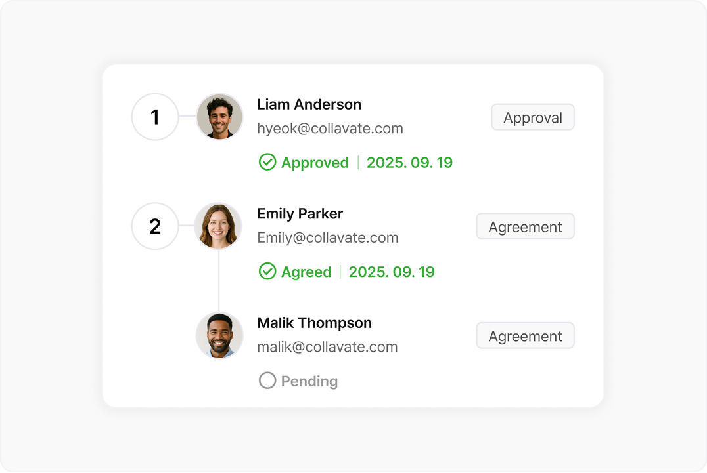Image resolution: width=707 pixels, height=473 pixels.
Task: Click the date beside Agreed status
Action: (x=392, y=272)
